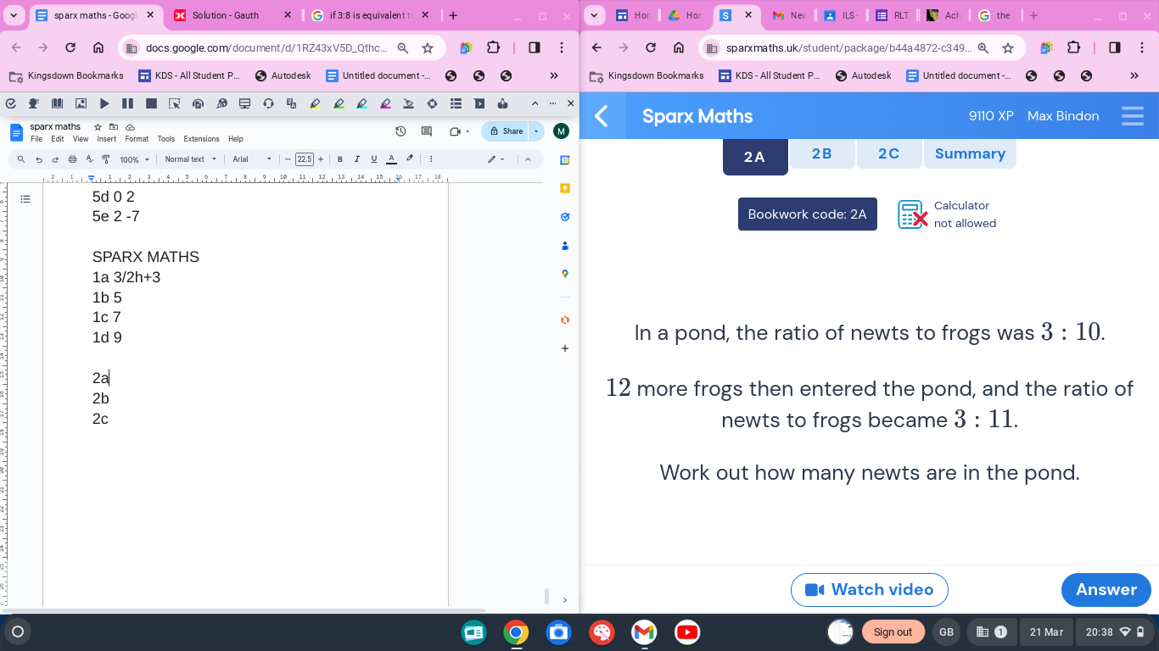Collapse the extension toolbar chevron

point(535,103)
